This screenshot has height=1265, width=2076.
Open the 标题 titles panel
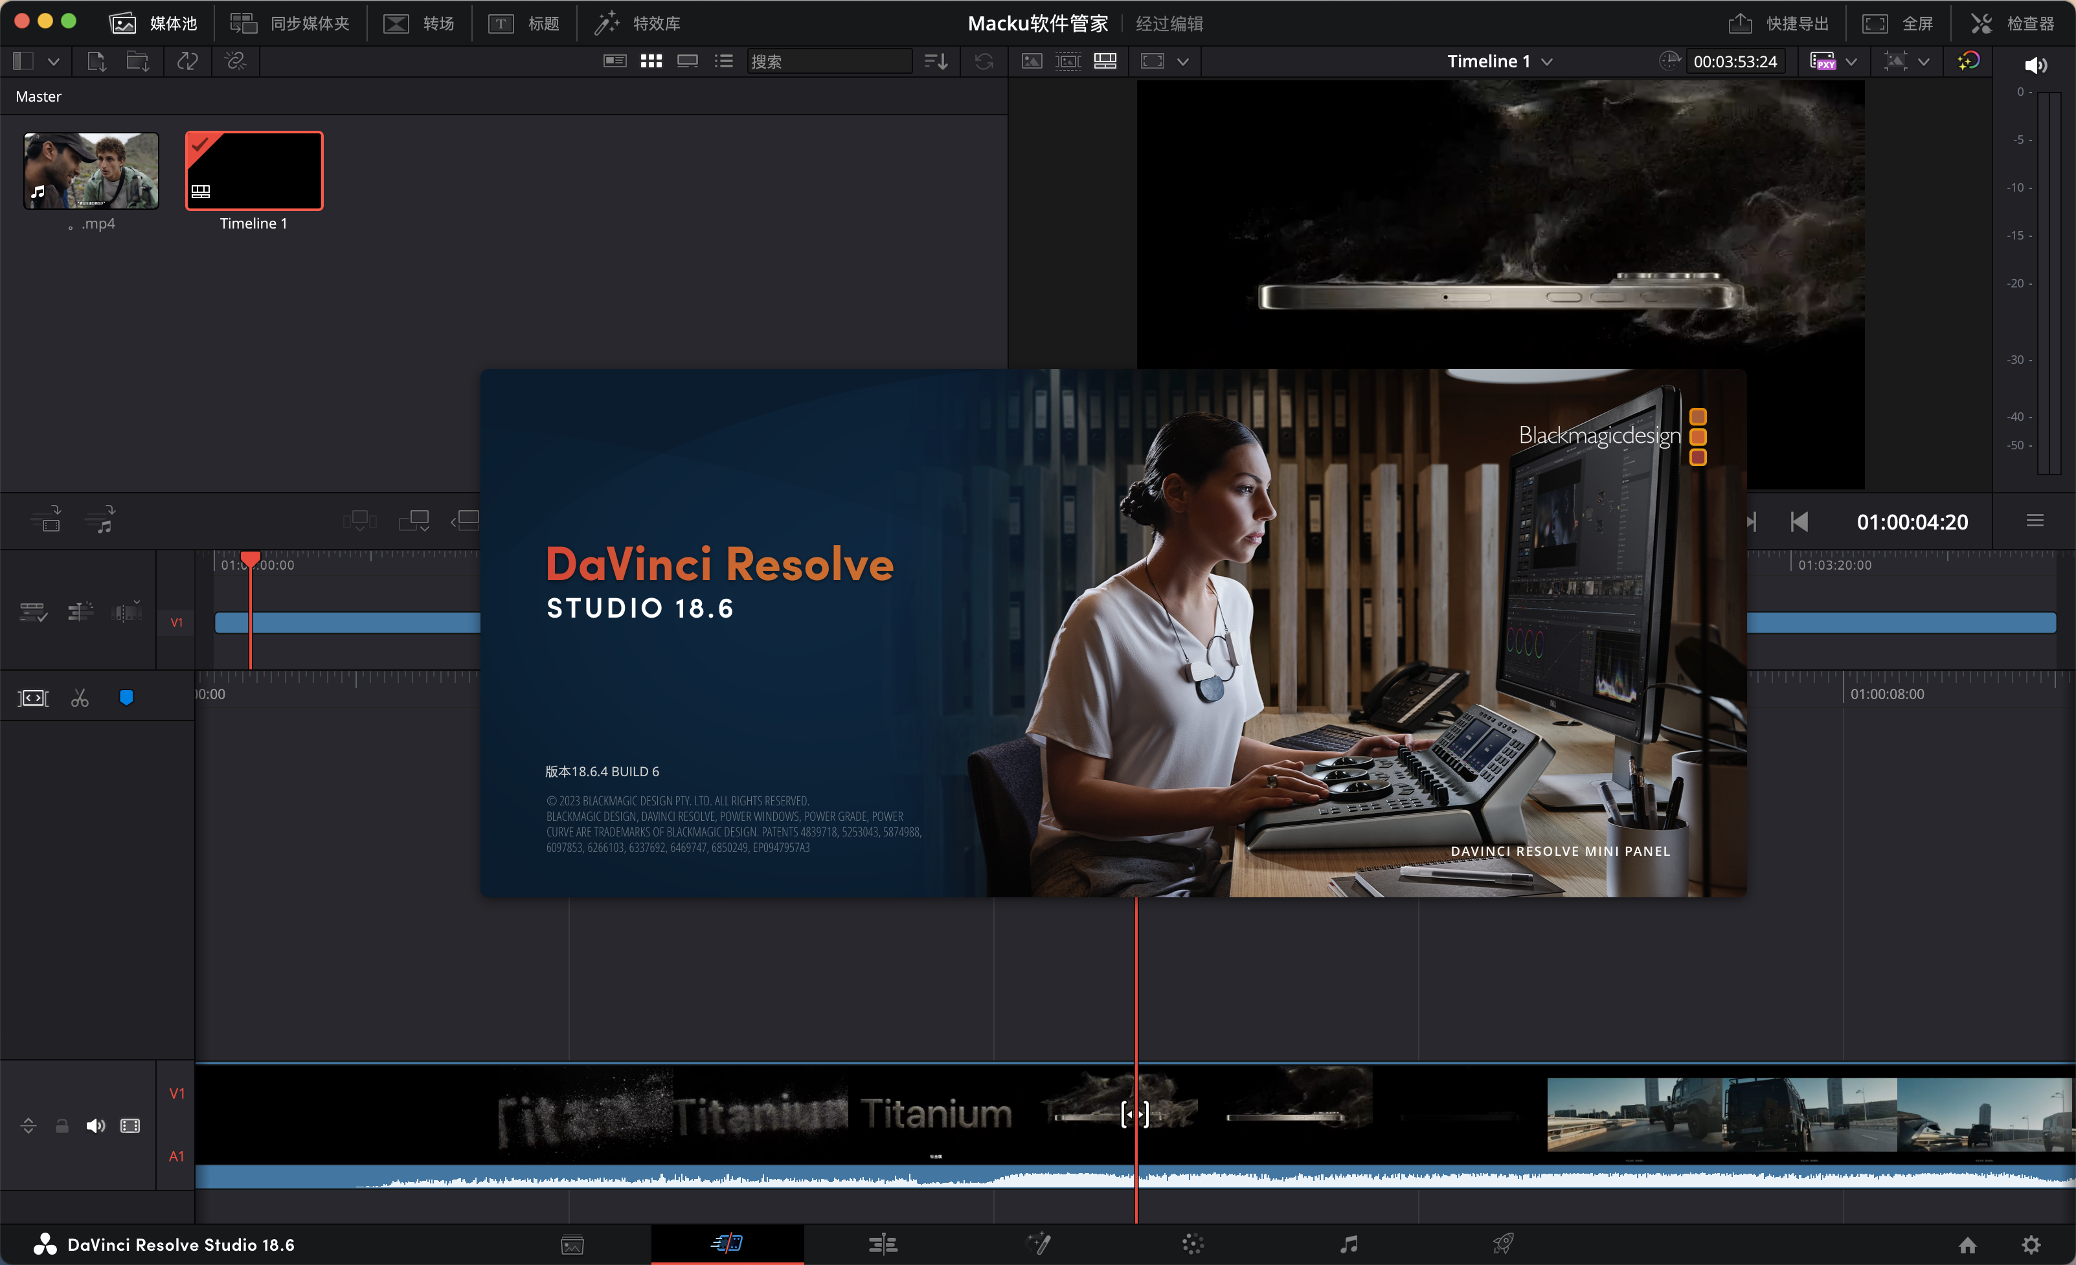coord(523,23)
